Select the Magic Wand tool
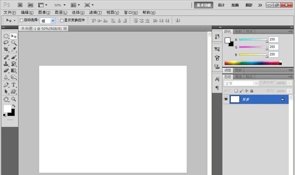This screenshot has width=295, height=175. tap(14, 43)
